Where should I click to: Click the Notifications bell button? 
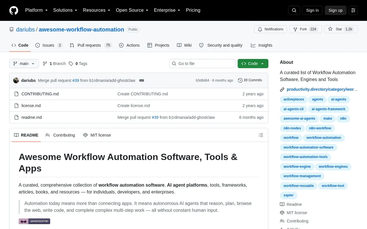(x=270, y=29)
